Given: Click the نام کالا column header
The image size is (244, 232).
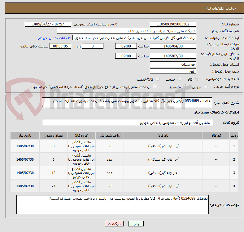Looking at the screenshot, I should (x=163, y=136).
